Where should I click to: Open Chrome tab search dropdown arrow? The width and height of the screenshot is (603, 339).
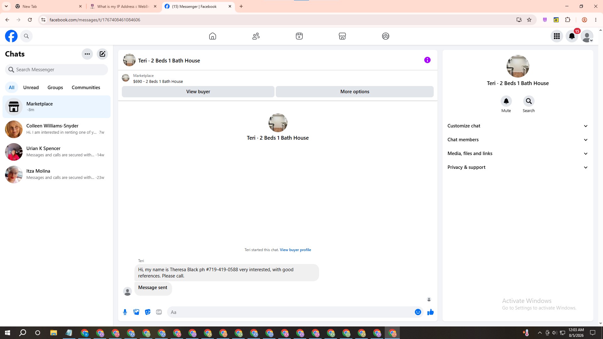pyautogui.click(x=6, y=6)
